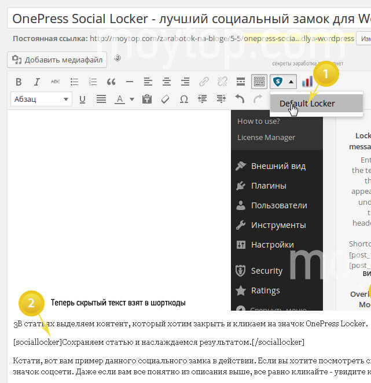Open the Абзац paragraph format dropdown

41,99
